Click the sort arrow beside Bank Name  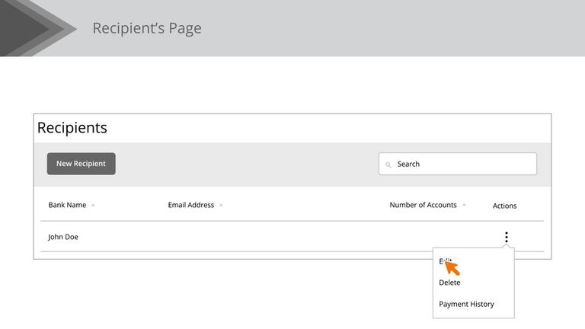pos(93,206)
